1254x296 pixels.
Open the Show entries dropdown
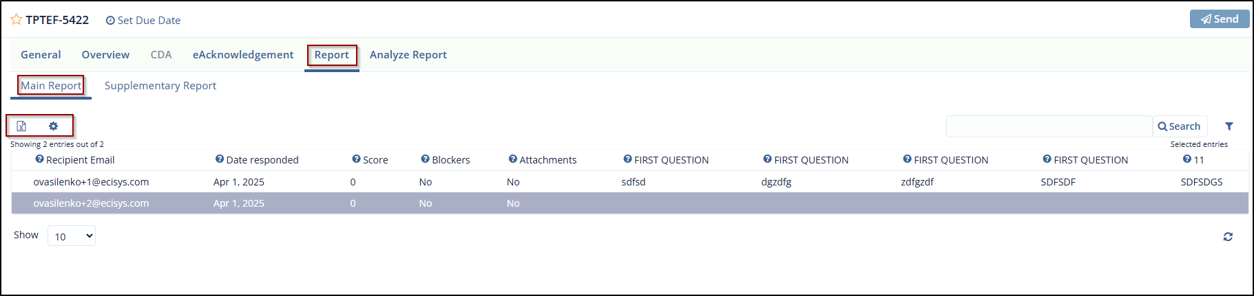(72, 236)
